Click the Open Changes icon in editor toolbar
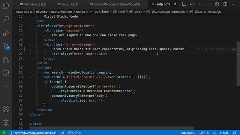This screenshot has height=135, width=240. coord(184,4)
